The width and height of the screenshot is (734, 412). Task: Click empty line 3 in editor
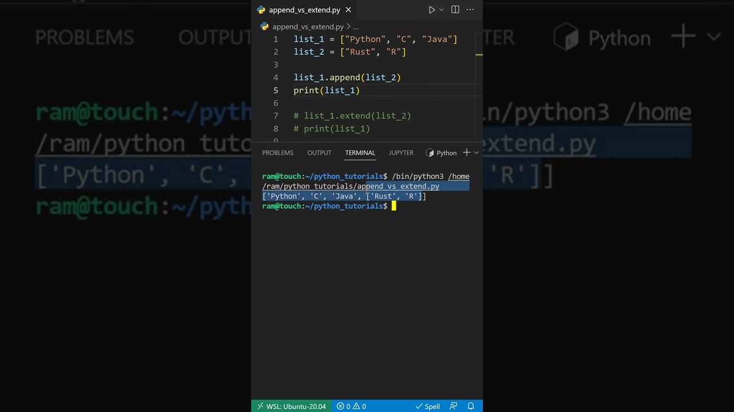384,65
